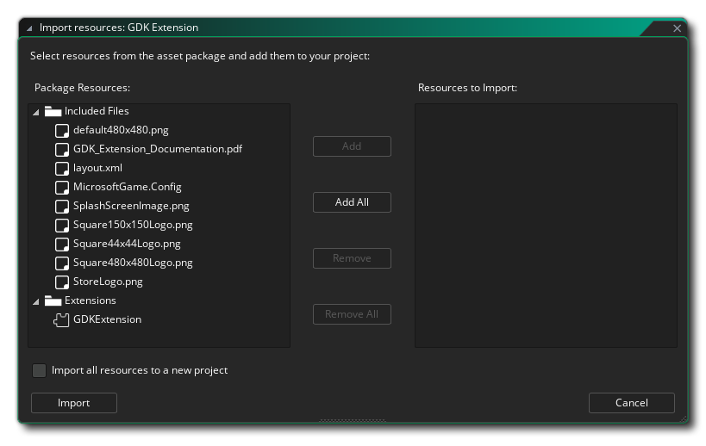This screenshot has height=446, width=706.
Task: Click the empty Resources to Import list
Action: pyautogui.click(x=545, y=226)
